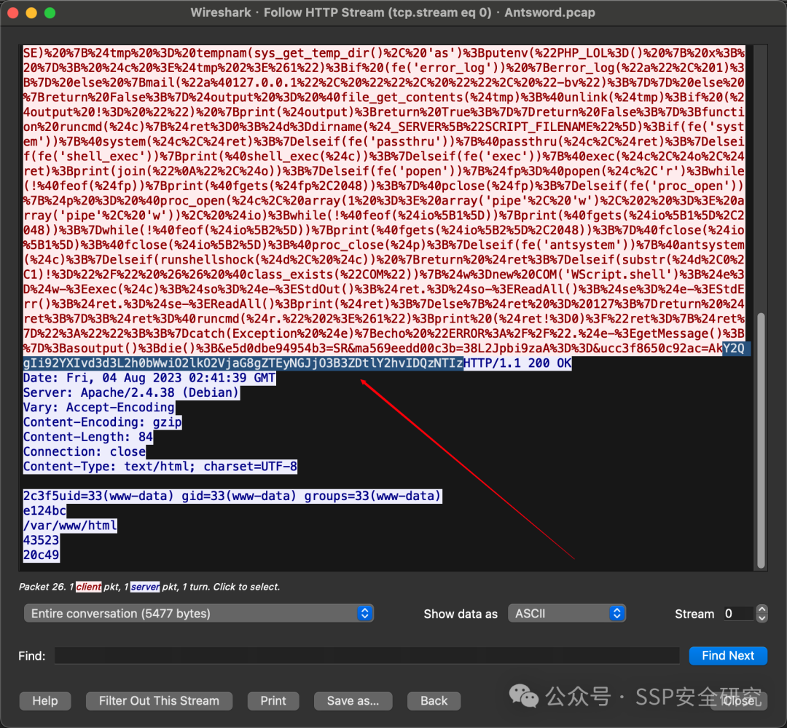Open the Show data as ASCII dropdown

[567, 613]
